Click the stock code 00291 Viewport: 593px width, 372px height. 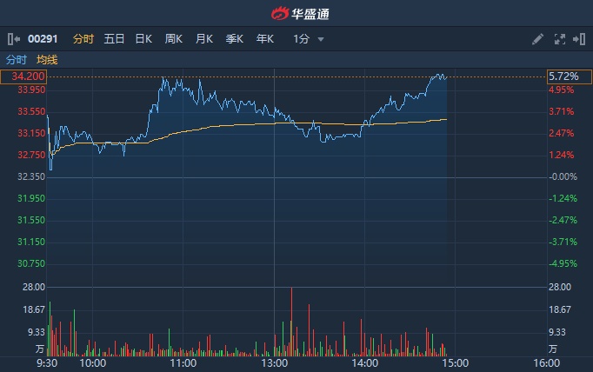point(43,39)
